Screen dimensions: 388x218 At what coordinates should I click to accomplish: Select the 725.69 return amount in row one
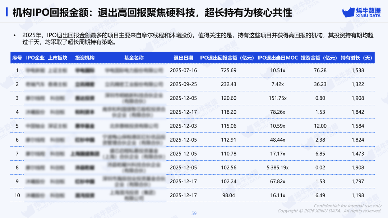pyautogui.click(x=228, y=70)
